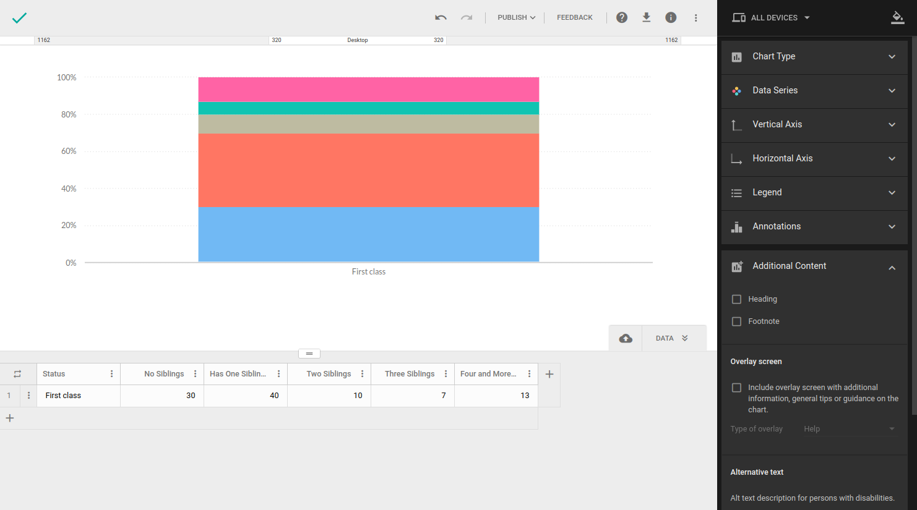Click the teal checkmark confirm icon
The image size is (917, 510).
coord(19,18)
